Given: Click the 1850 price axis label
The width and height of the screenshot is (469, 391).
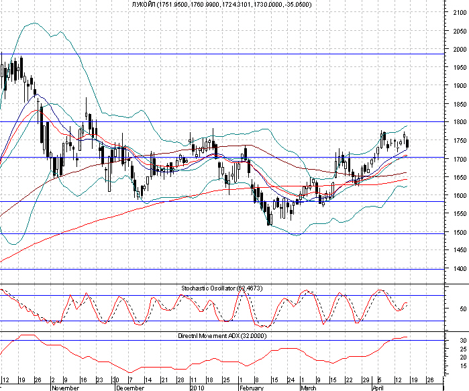Looking at the screenshot, I should pyautogui.click(x=460, y=105).
